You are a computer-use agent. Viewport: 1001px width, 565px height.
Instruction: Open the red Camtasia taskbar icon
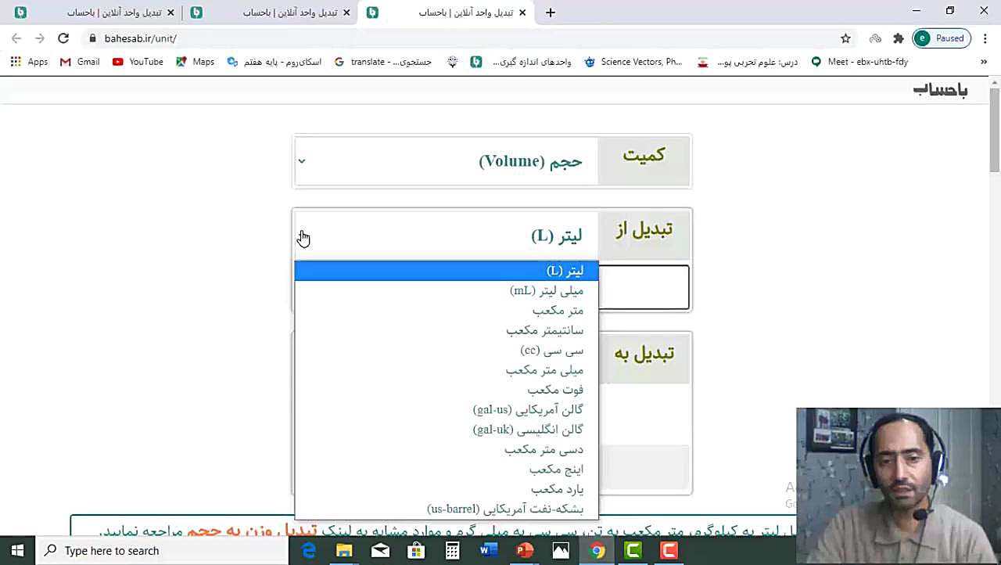click(x=669, y=551)
